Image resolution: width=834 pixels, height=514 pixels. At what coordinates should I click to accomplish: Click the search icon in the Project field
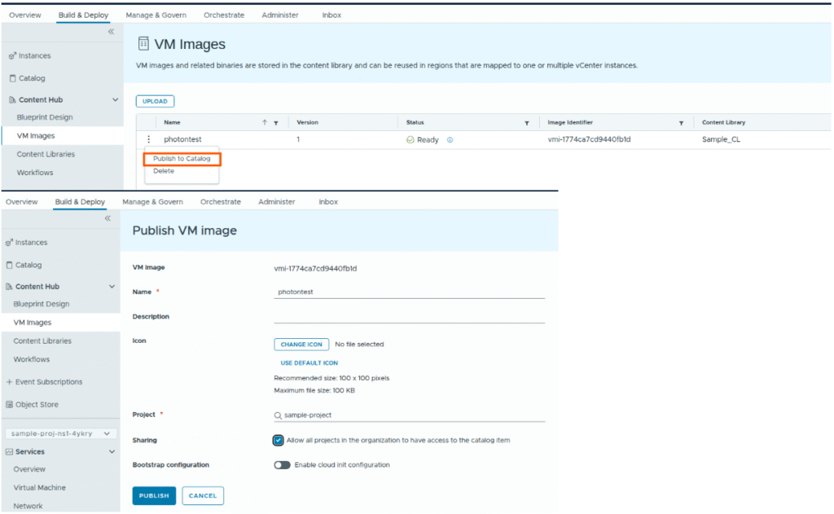pyautogui.click(x=278, y=415)
